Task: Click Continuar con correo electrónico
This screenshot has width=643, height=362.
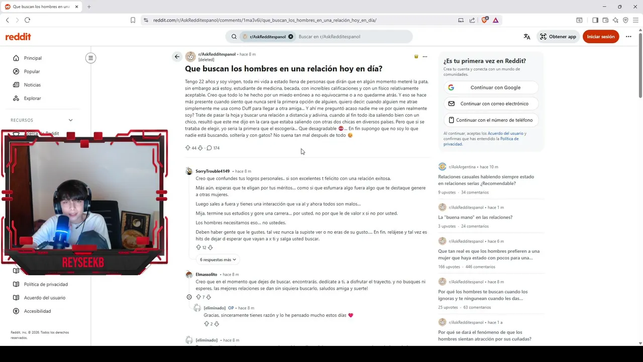Action: click(491, 104)
